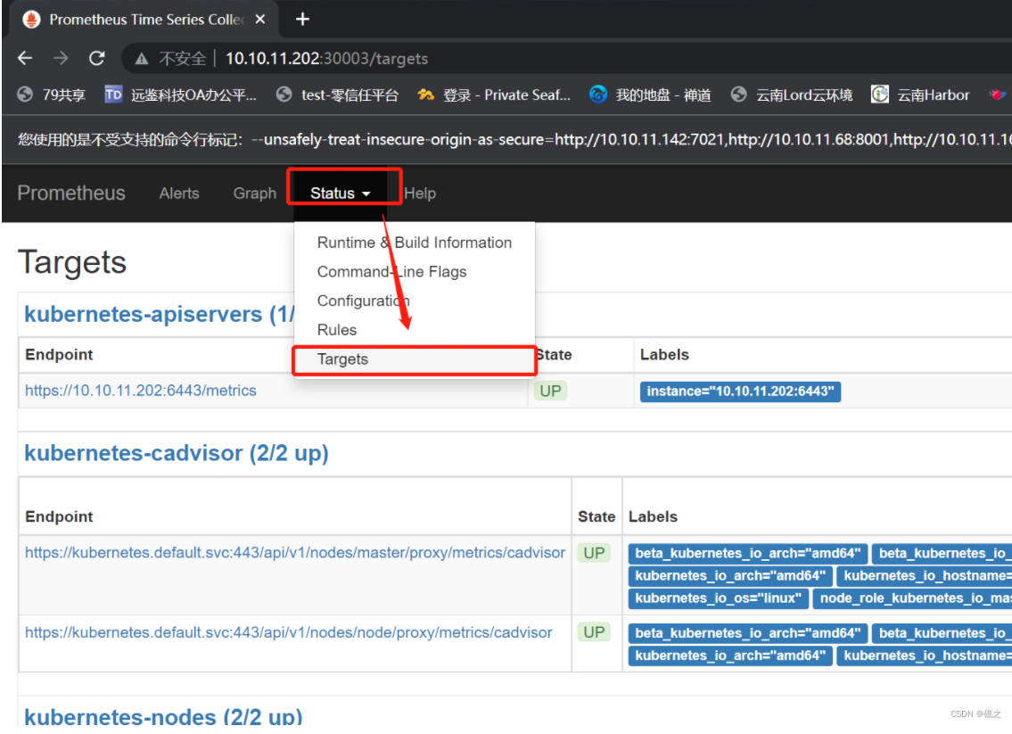Screen dimensions: 1012x734
Task: Click the node_role_kubernetes_io label badge
Action: click(912, 598)
